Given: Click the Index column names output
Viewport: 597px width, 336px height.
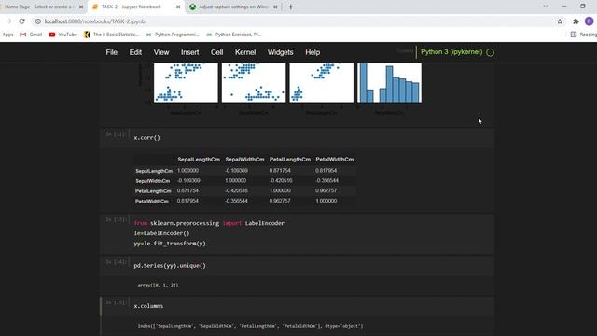Looking at the screenshot, I should coord(250,326).
